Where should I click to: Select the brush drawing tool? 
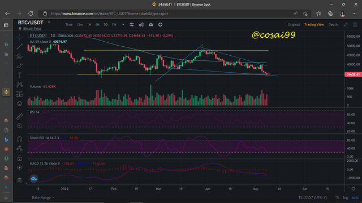[x=20, y=66]
